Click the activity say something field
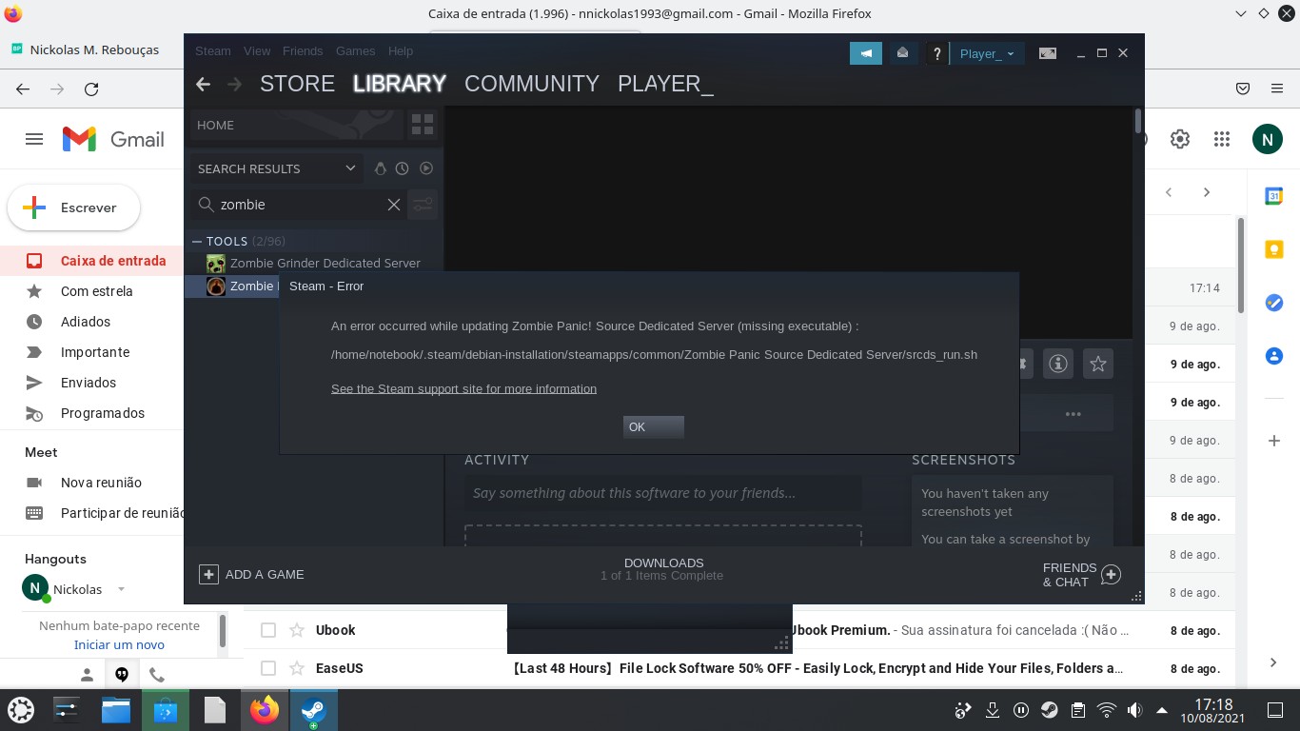The width and height of the screenshot is (1300, 731). coord(663,493)
